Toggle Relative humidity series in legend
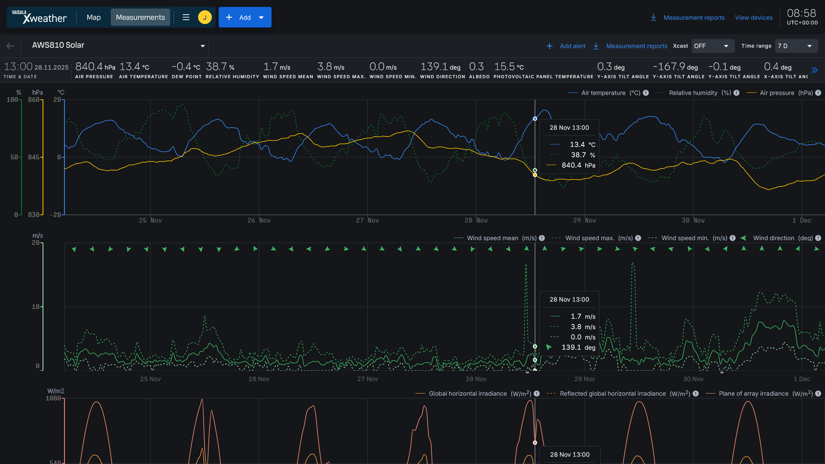 (693, 93)
